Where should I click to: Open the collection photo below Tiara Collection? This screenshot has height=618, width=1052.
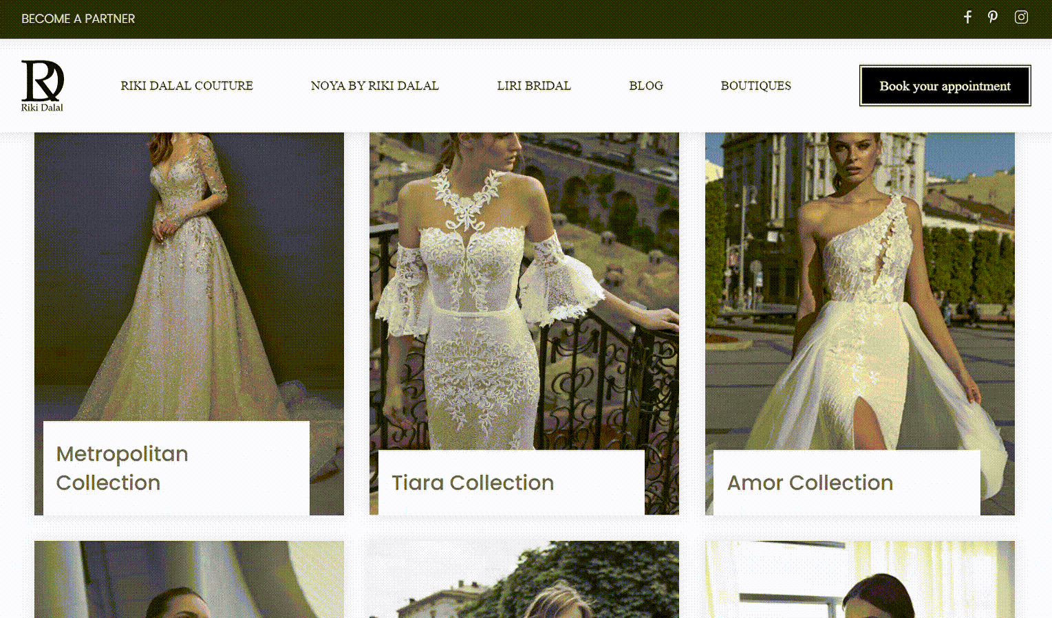click(524, 580)
